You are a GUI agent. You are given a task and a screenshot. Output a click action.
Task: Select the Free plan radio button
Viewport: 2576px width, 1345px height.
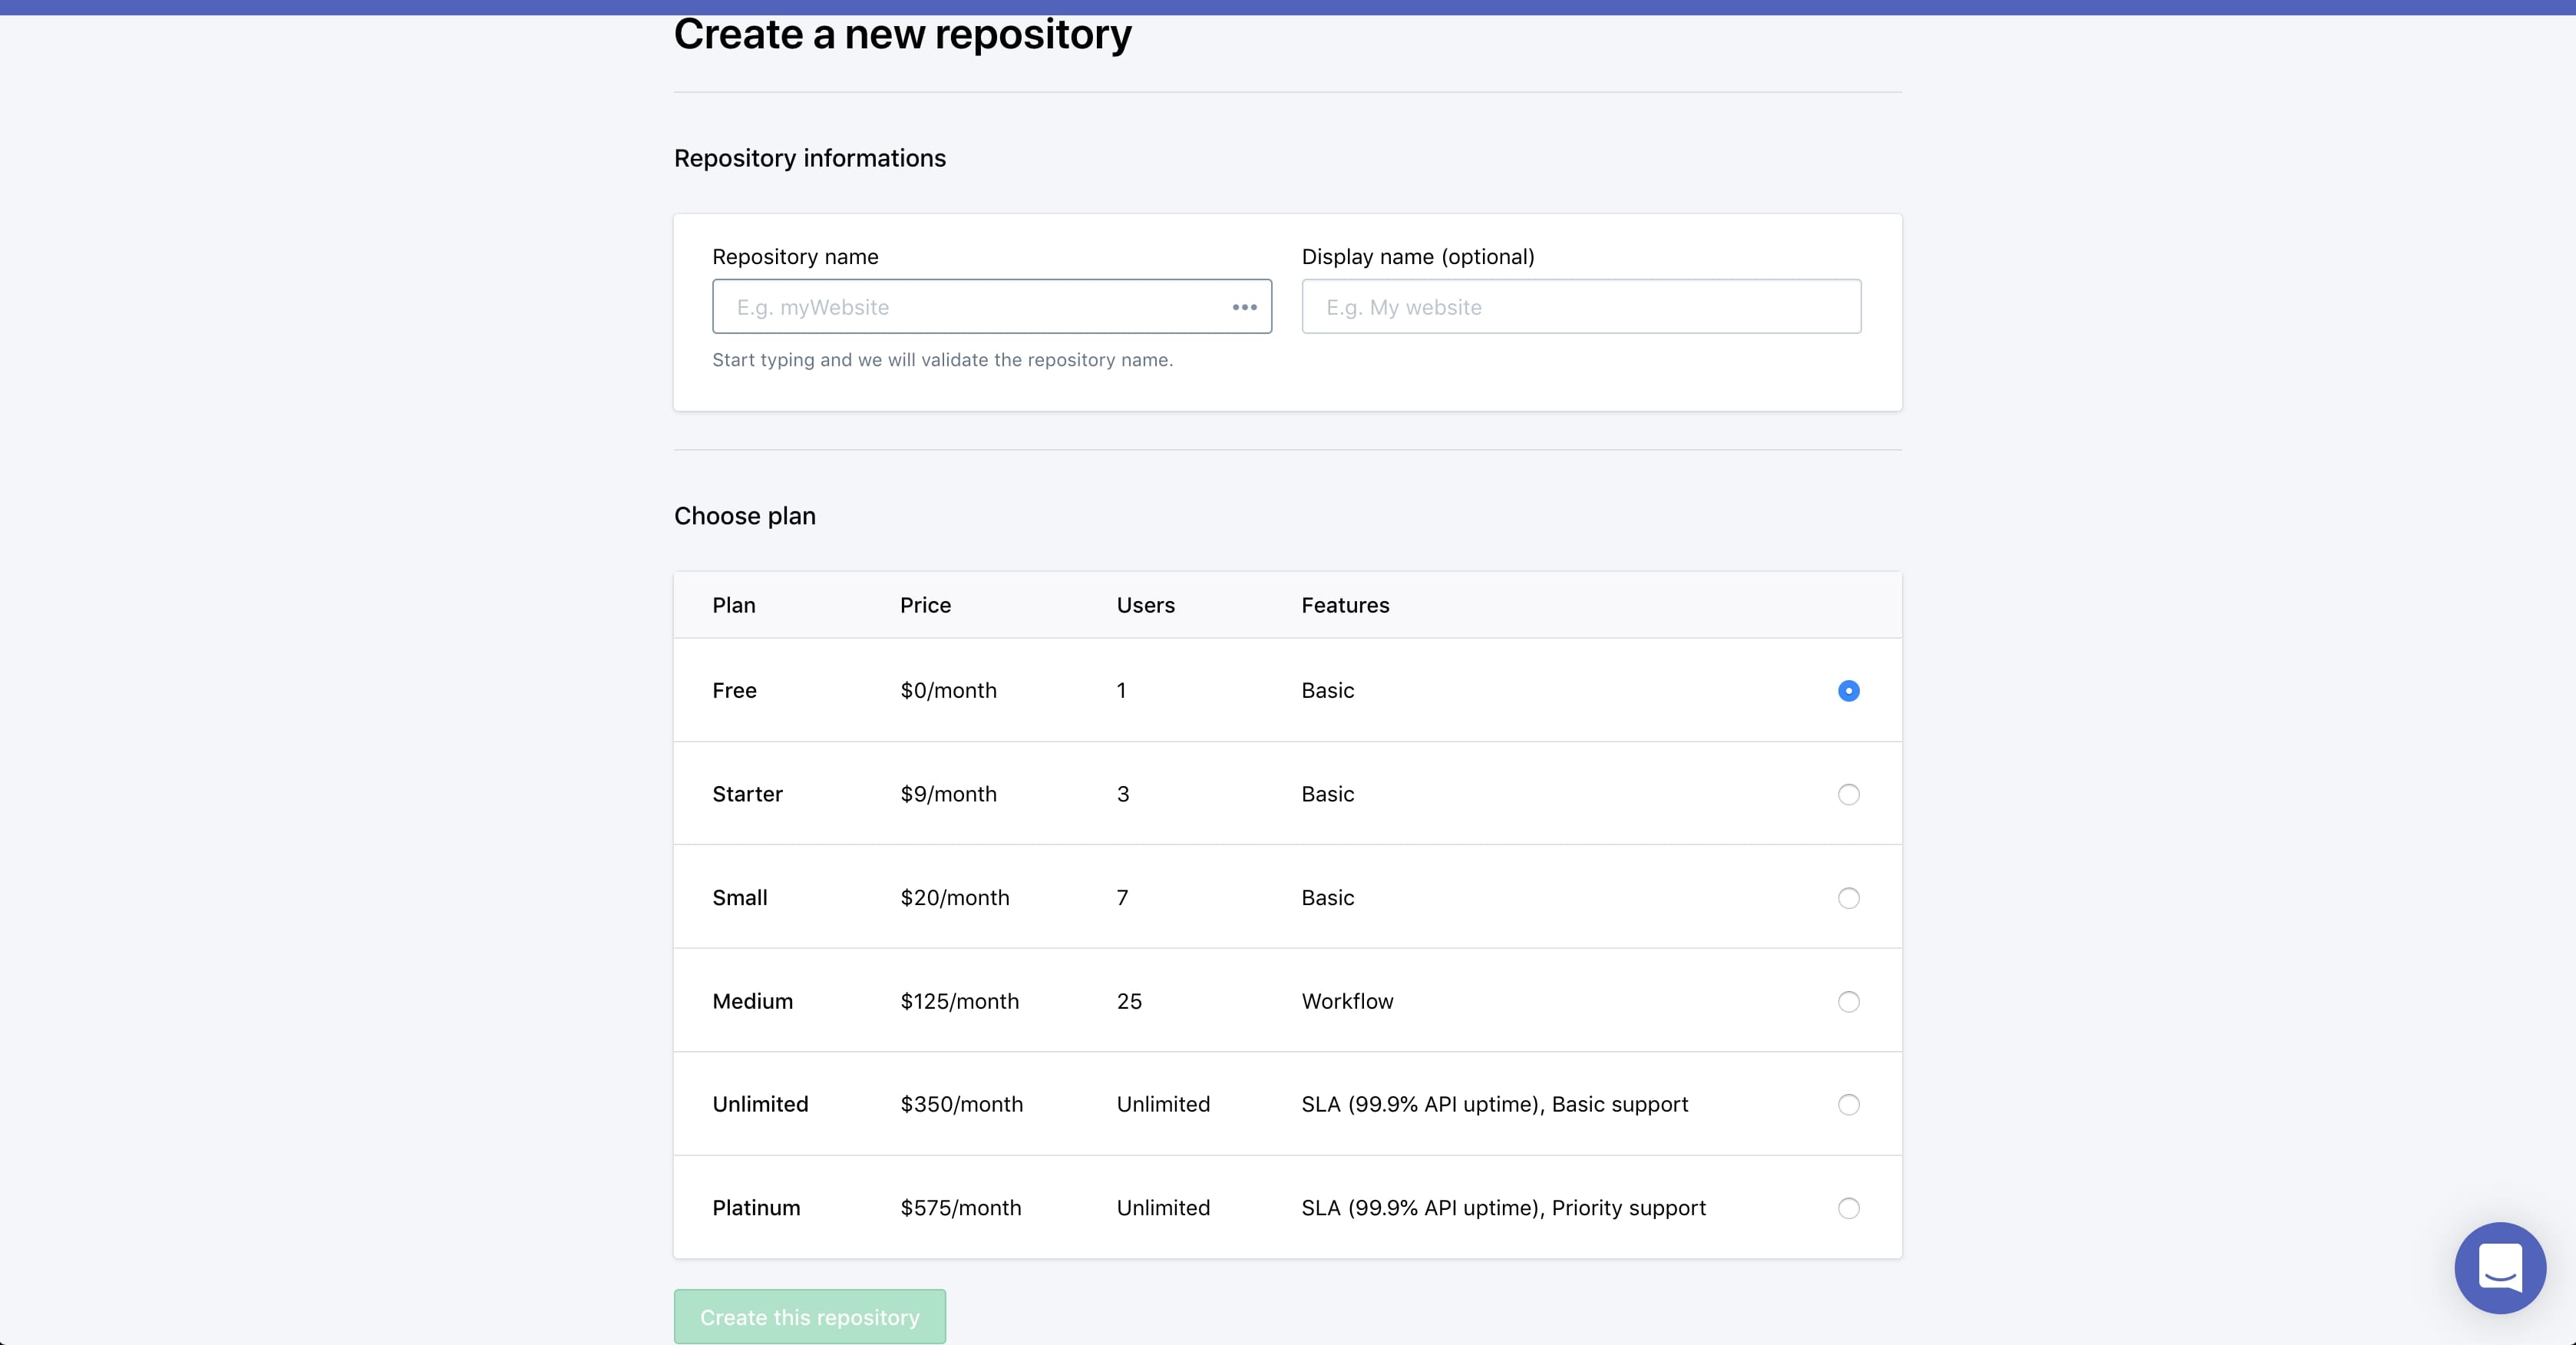click(1848, 691)
